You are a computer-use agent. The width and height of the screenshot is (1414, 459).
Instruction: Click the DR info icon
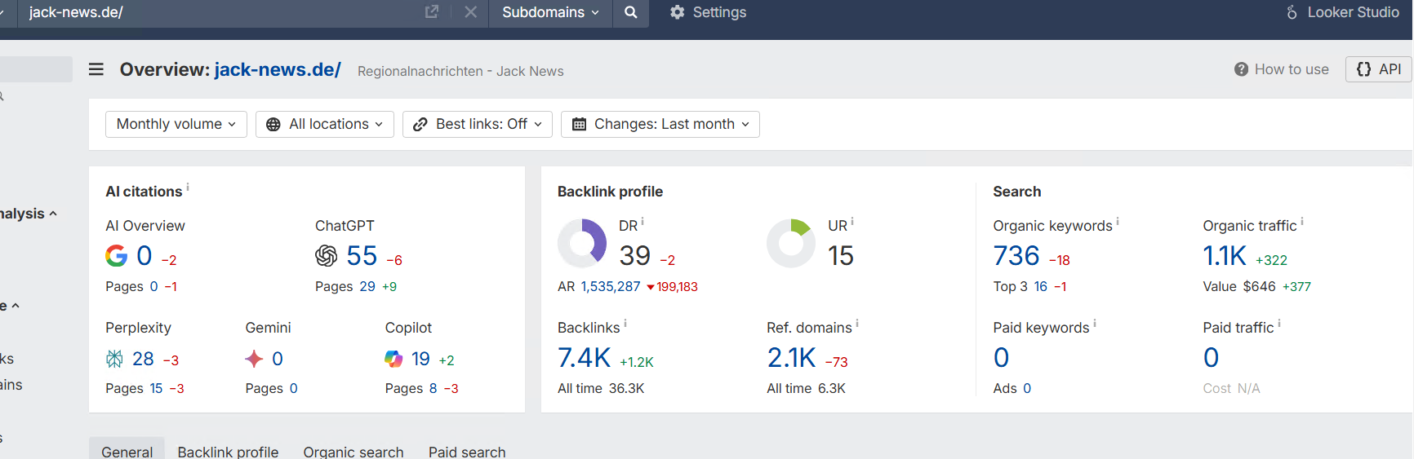[x=643, y=221]
